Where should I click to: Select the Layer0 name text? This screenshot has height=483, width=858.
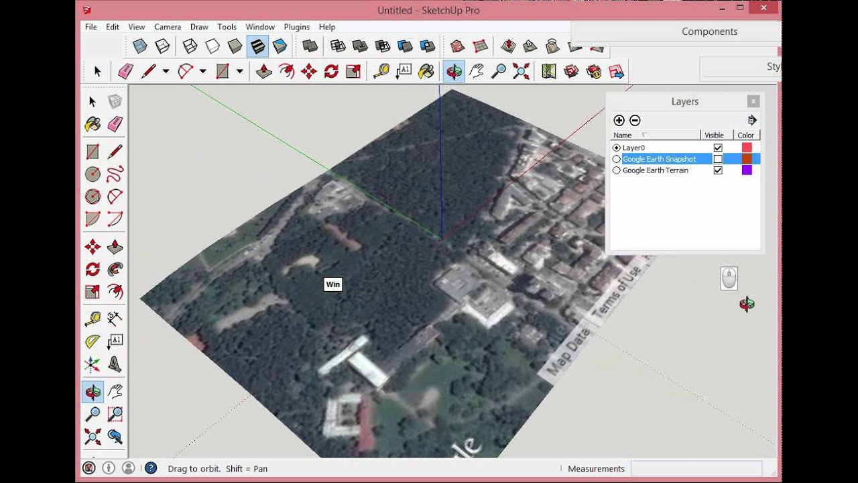click(633, 148)
